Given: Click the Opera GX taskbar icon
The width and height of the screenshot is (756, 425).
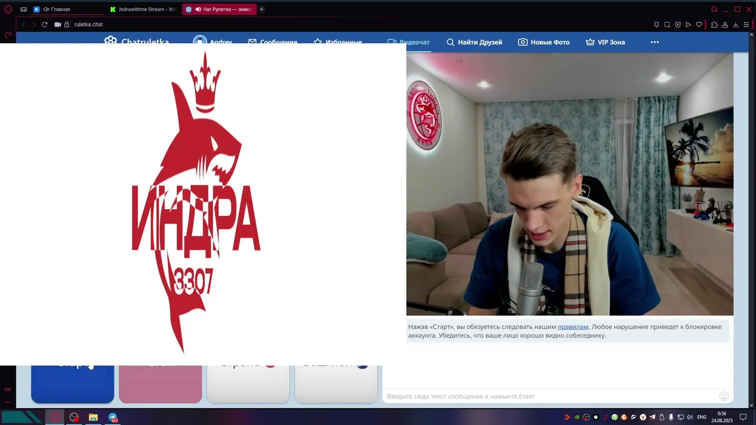Looking at the screenshot, I should coord(55,417).
